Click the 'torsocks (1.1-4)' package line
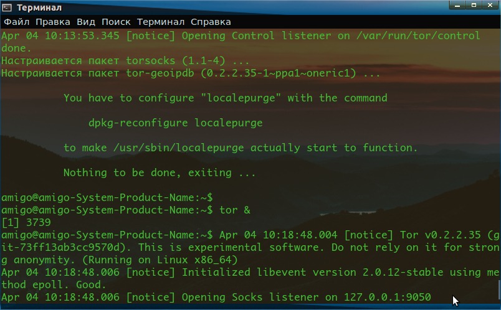The image size is (501, 310). 125,60
